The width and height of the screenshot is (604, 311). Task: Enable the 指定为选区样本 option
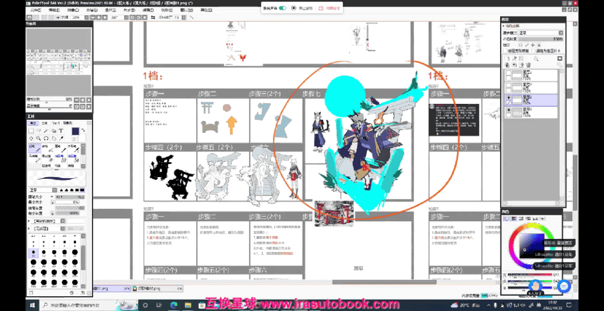tap(533, 51)
